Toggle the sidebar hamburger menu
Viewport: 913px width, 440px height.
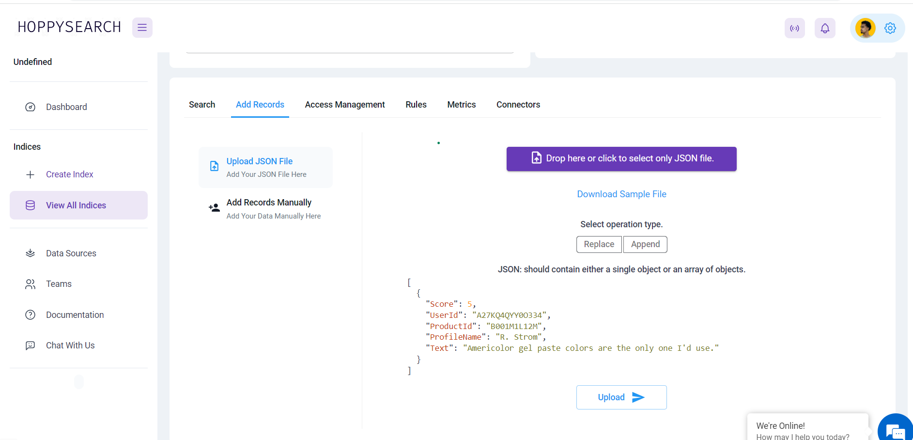tap(142, 28)
